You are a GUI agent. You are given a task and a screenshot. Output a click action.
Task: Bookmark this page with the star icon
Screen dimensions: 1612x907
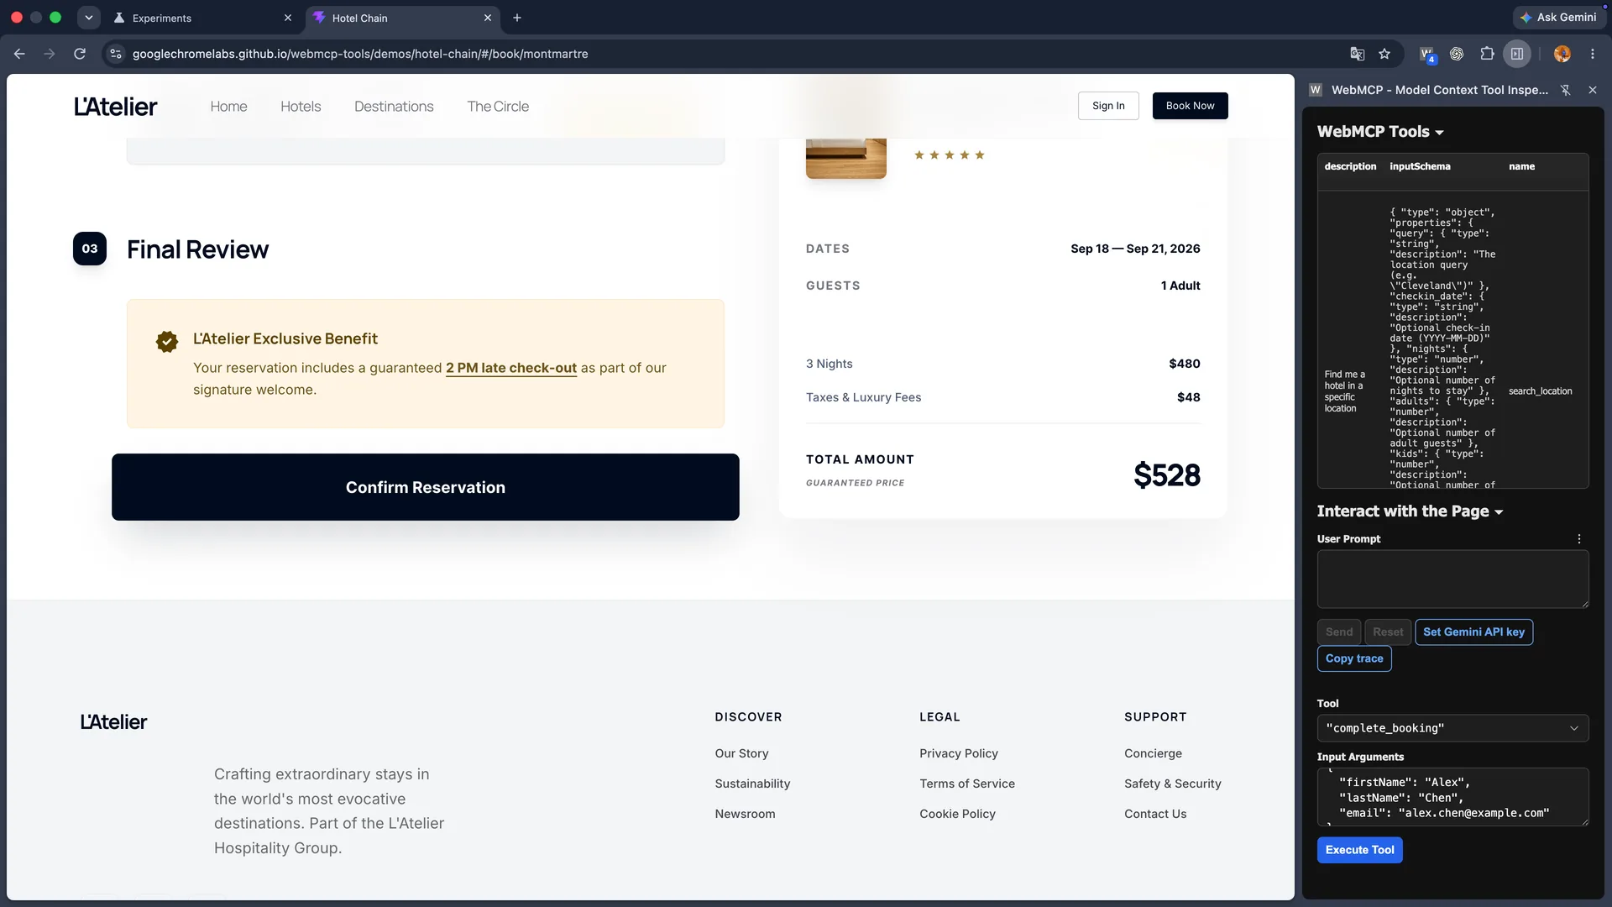1384,54
